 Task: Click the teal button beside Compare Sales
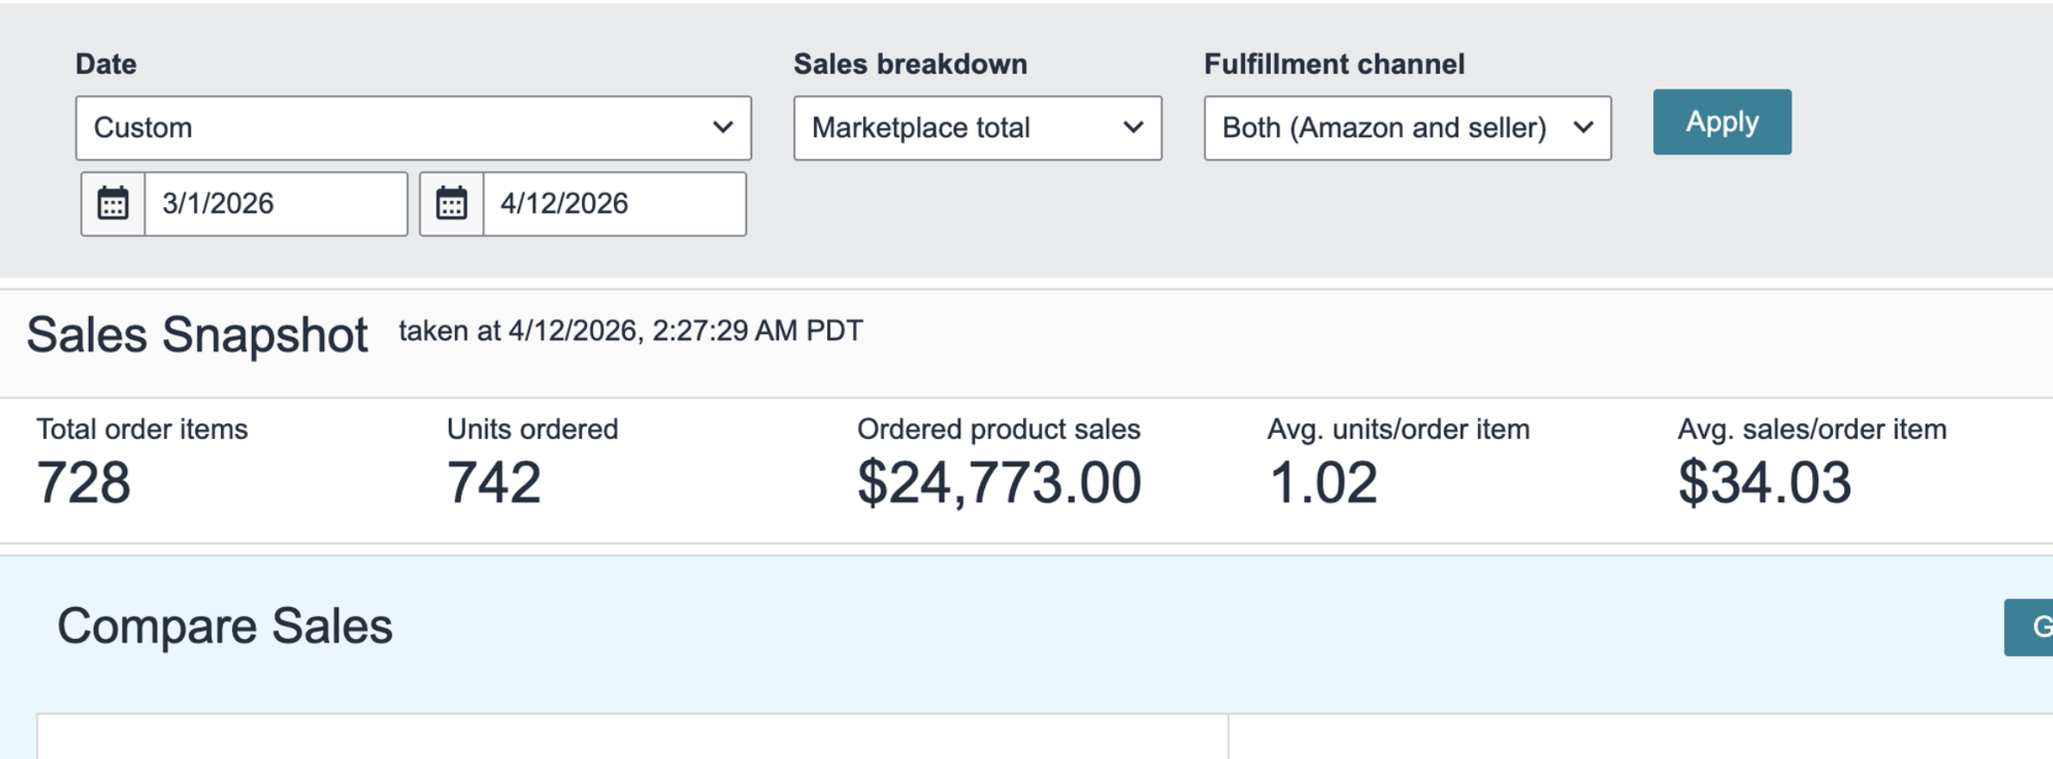2031,627
